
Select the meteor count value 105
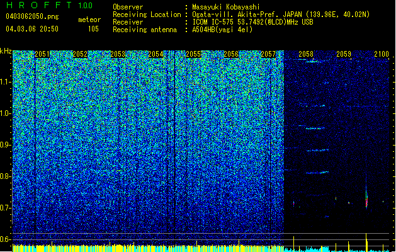[x=93, y=29]
